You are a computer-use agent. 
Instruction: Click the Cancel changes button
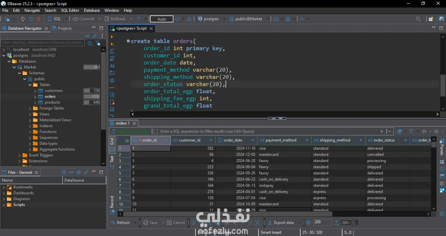click(x=176, y=223)
